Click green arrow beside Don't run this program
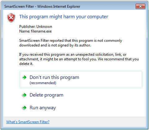Viewport: 149px width, 130px height. pos(25,77)
